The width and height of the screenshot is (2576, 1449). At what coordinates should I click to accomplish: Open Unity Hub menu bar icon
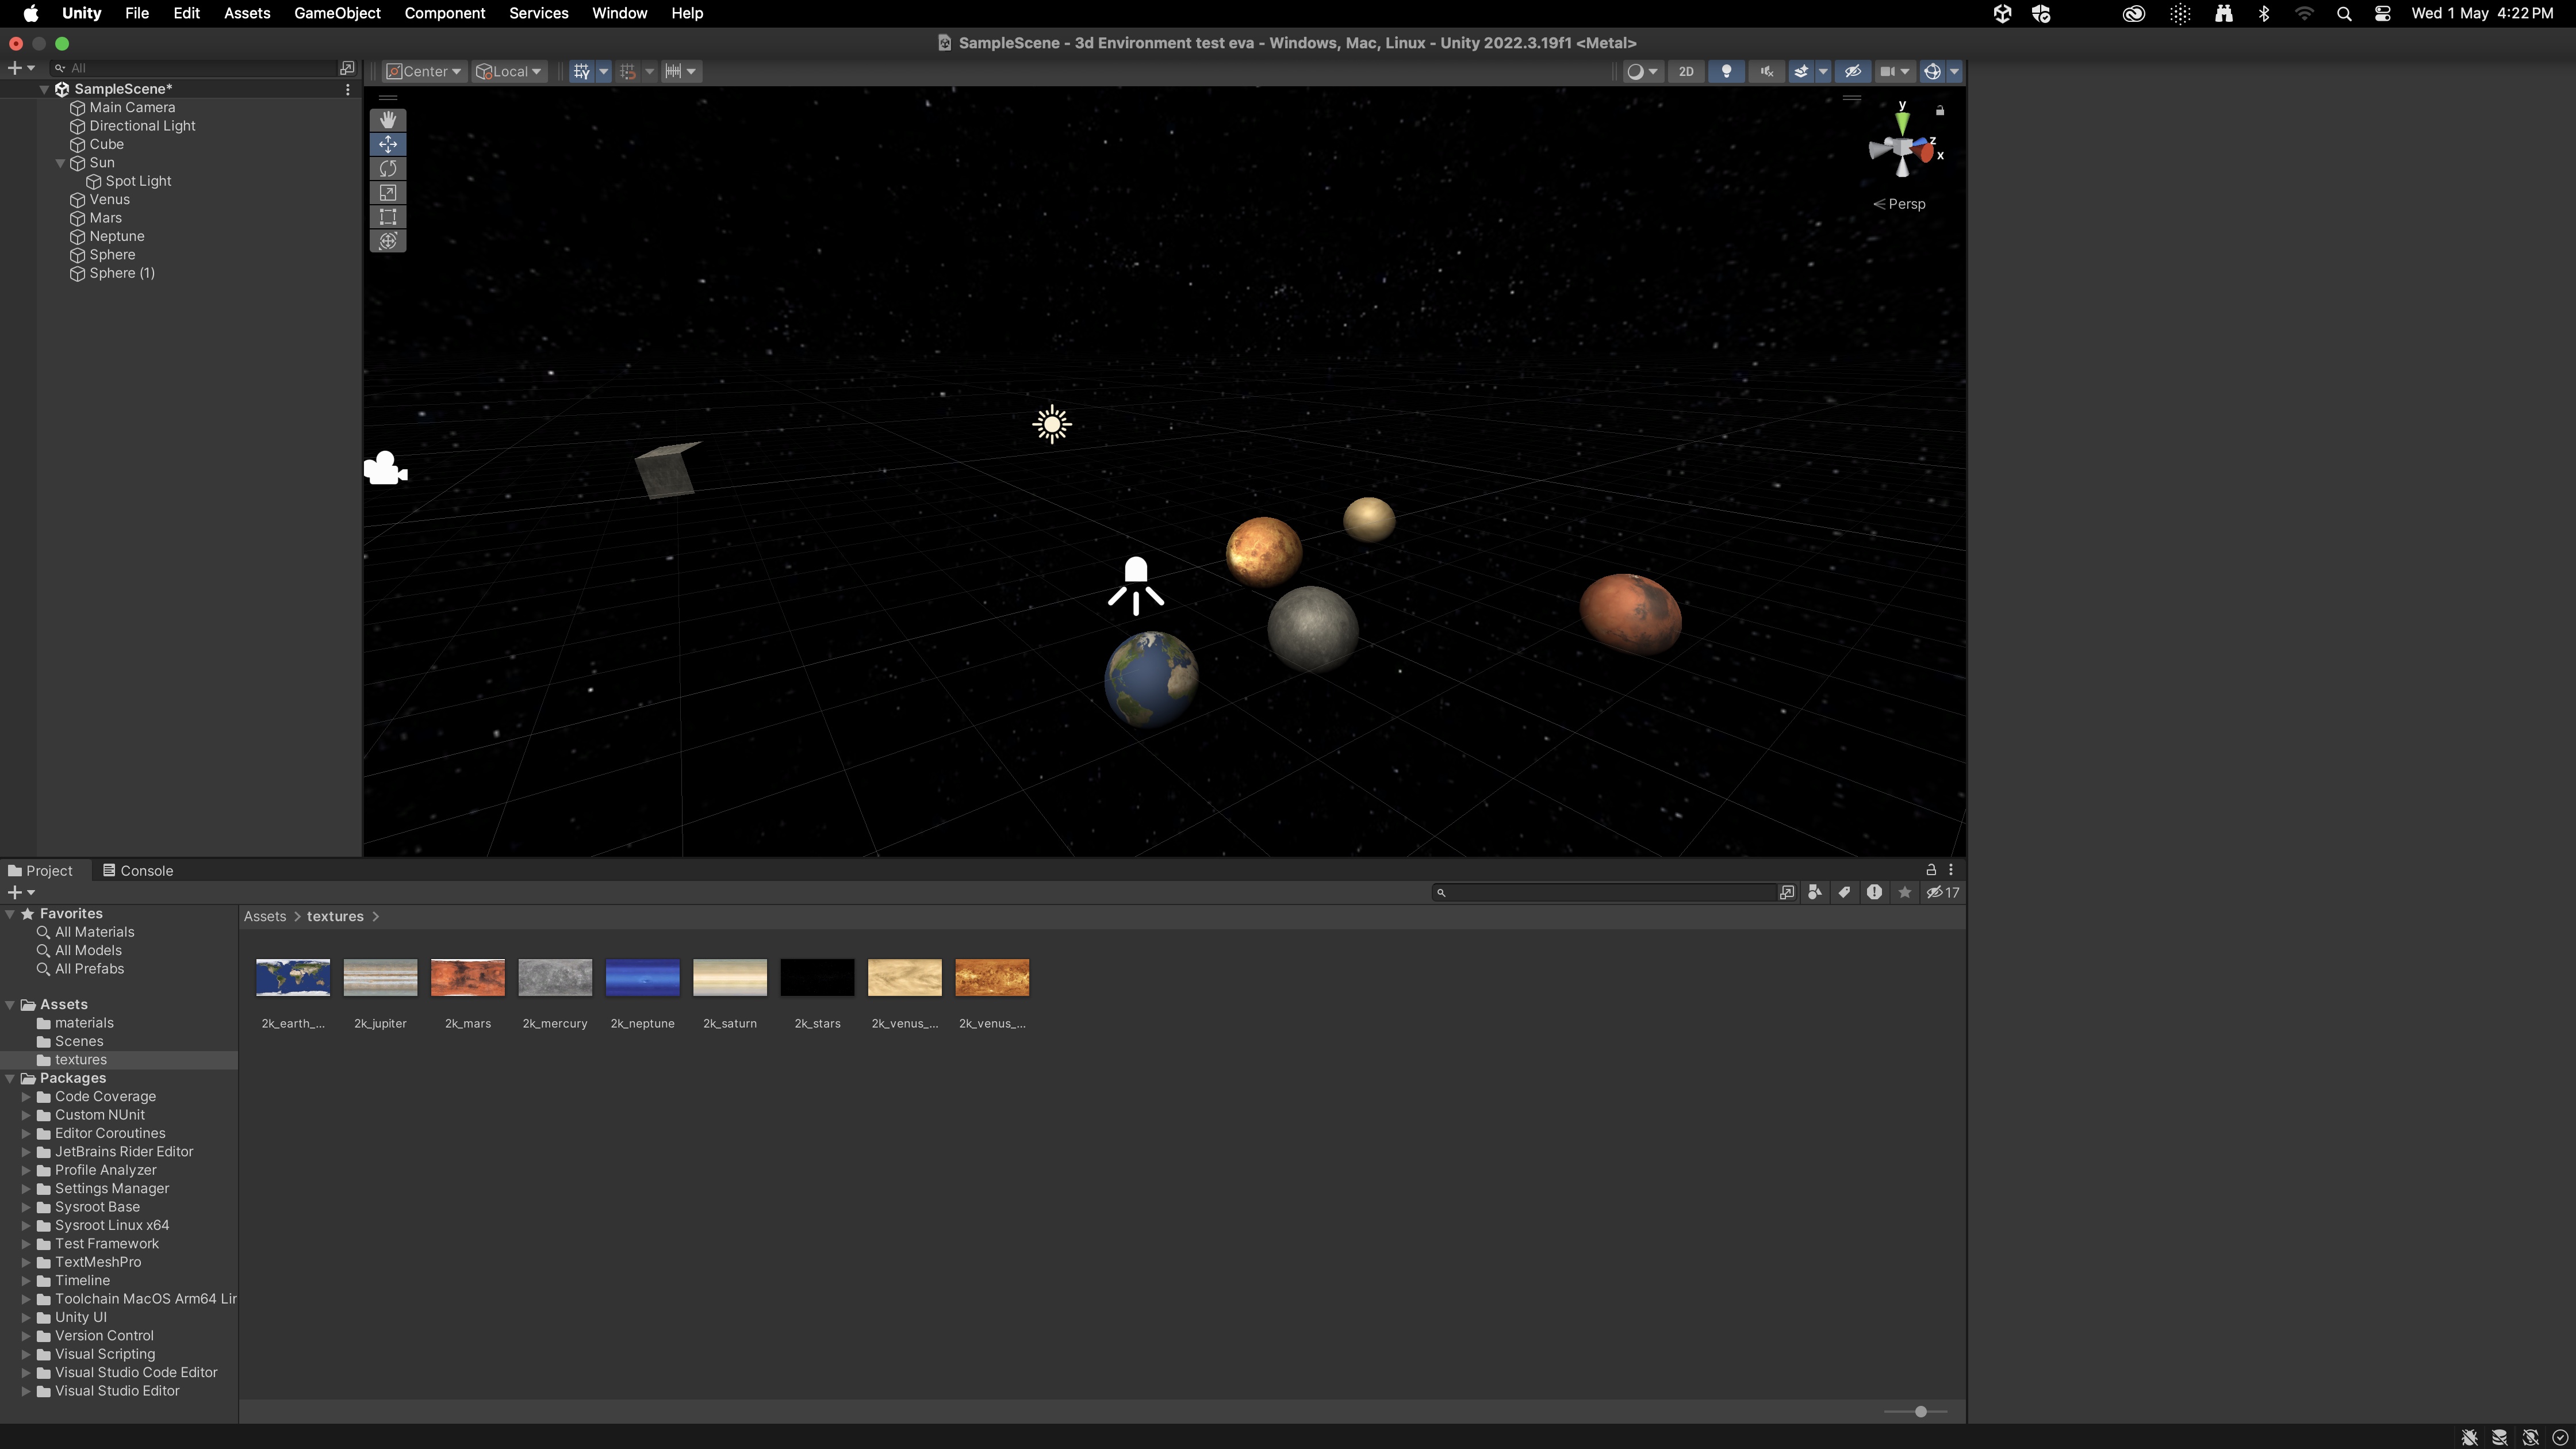point(2002,14)
